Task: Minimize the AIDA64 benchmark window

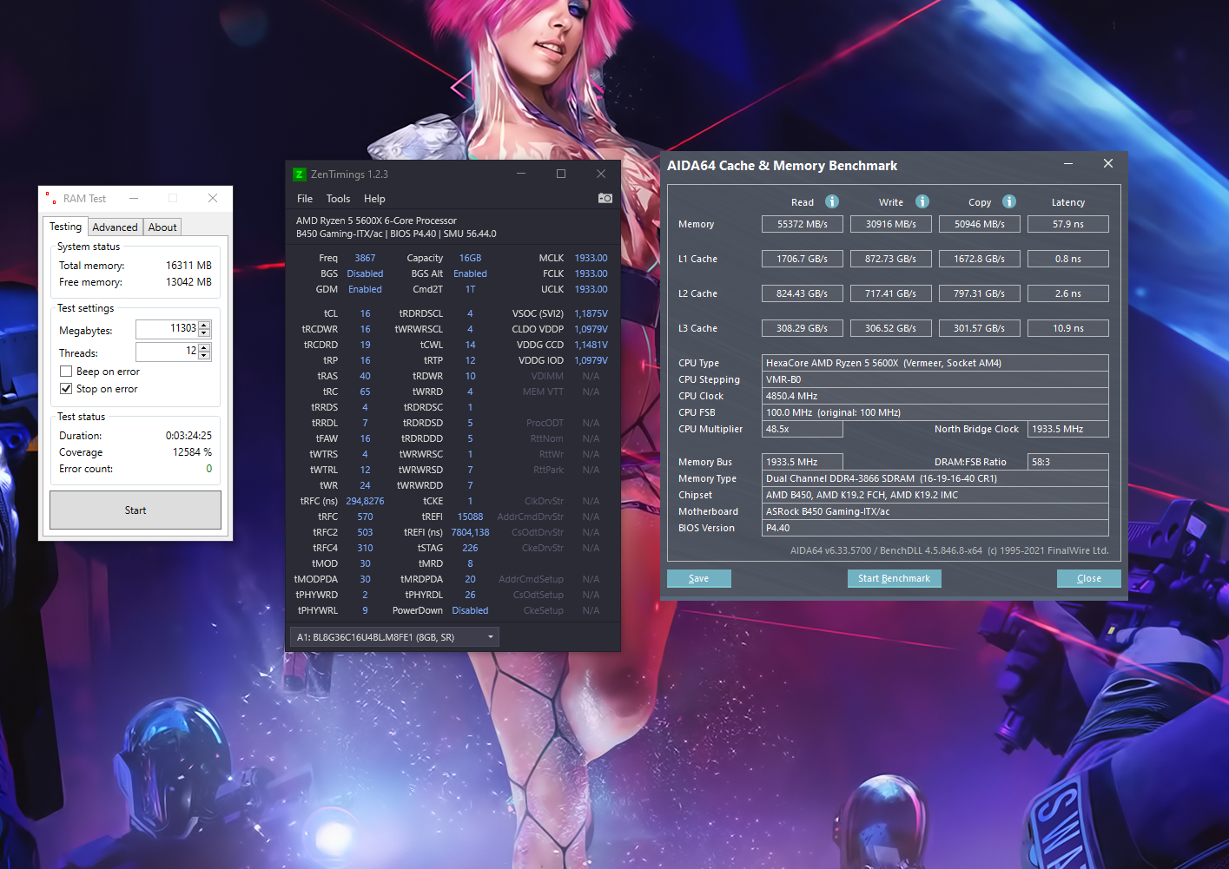Action: tap(1068, 164)
